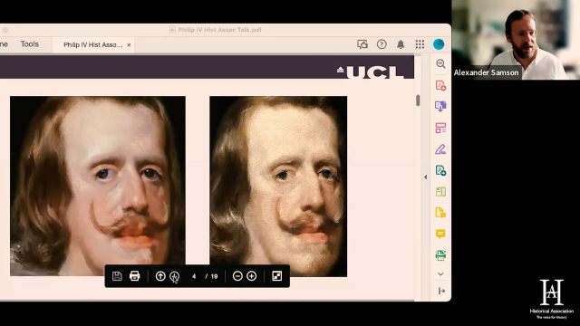
Task: Click the Historical Association logo
Action: [552, 299]
